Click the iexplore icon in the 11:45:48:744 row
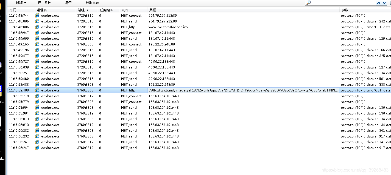This screenshot has height=175, width=391. 37,15
